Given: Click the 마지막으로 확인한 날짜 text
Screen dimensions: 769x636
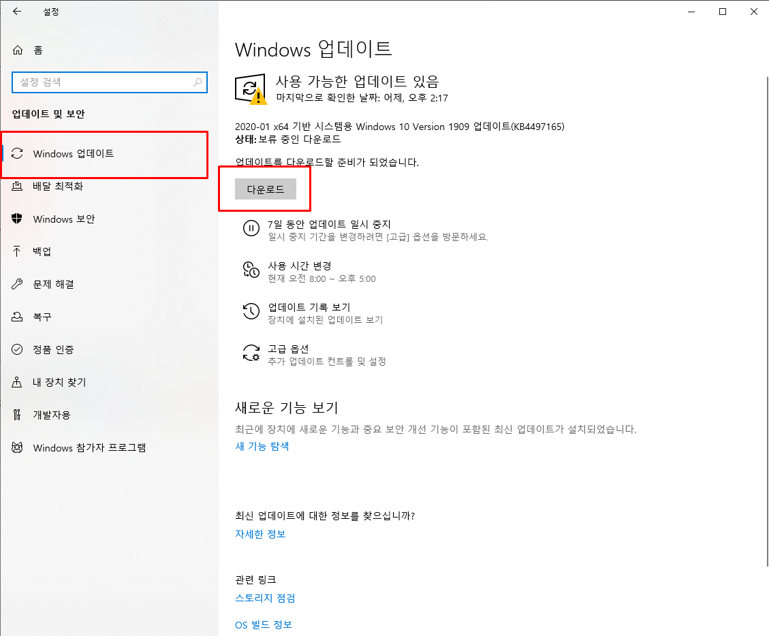Looking at the screenshot, I should point(362,97).
